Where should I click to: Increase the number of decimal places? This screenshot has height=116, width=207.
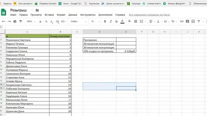(57, 22)
